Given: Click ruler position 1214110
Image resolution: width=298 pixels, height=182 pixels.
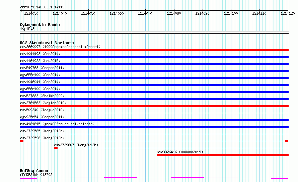Looking at the screenshot, I should click(x=259, y=13).
